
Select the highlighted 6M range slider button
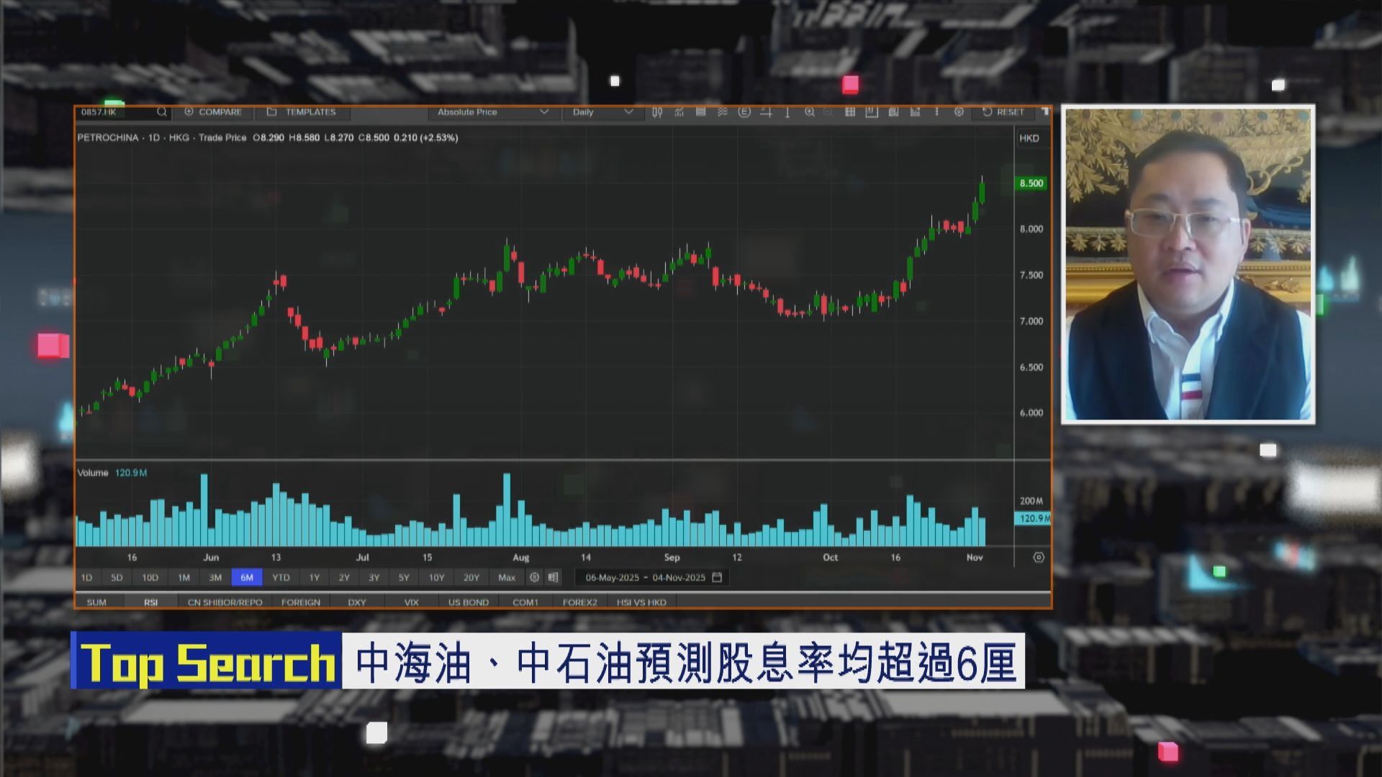(247, 577)
